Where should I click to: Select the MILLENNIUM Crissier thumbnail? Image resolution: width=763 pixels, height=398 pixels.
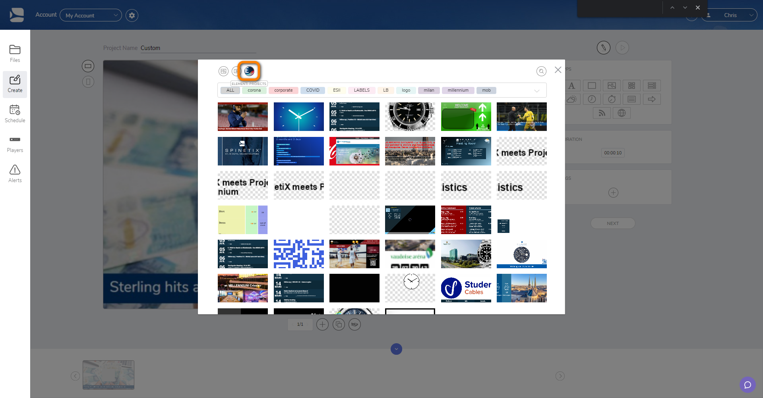point(243,288)
